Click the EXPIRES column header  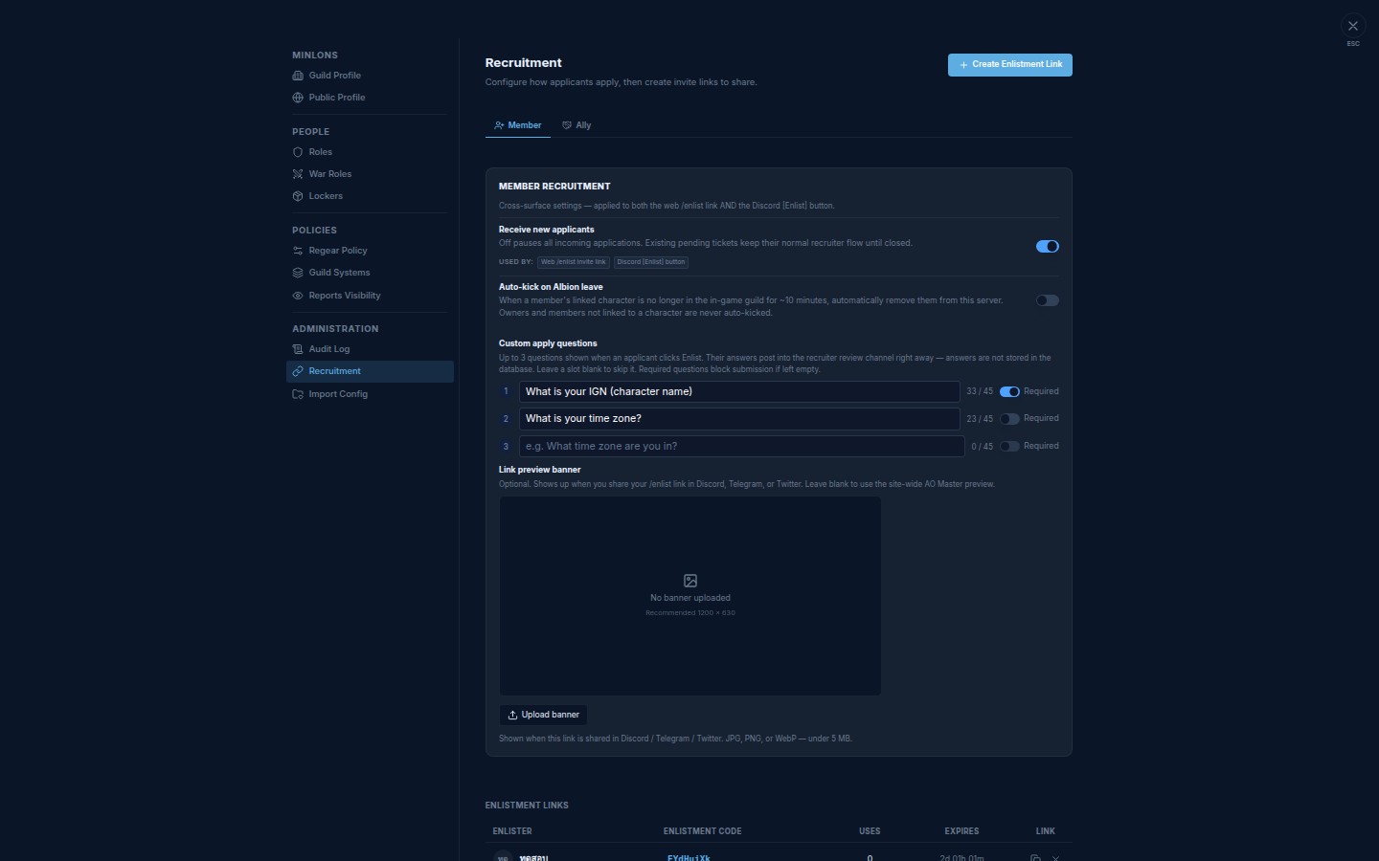point(961,831)
